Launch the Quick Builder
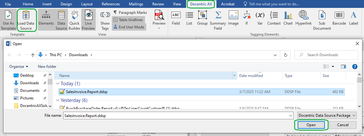This screenshot has width=364, height=136. pos(75,20)
